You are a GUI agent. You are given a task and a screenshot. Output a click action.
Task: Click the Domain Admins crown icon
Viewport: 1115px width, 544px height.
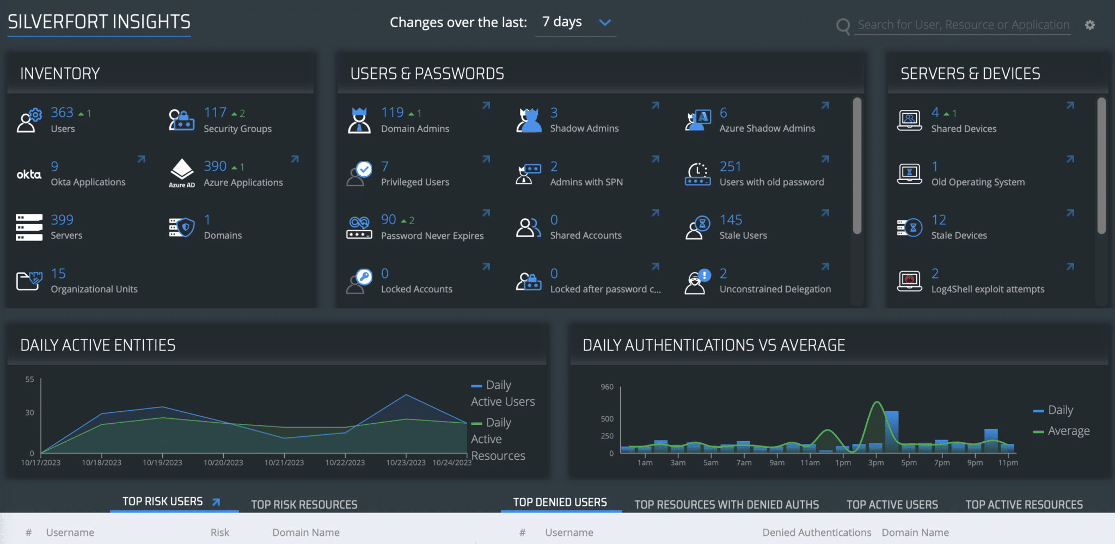[359, 120]
